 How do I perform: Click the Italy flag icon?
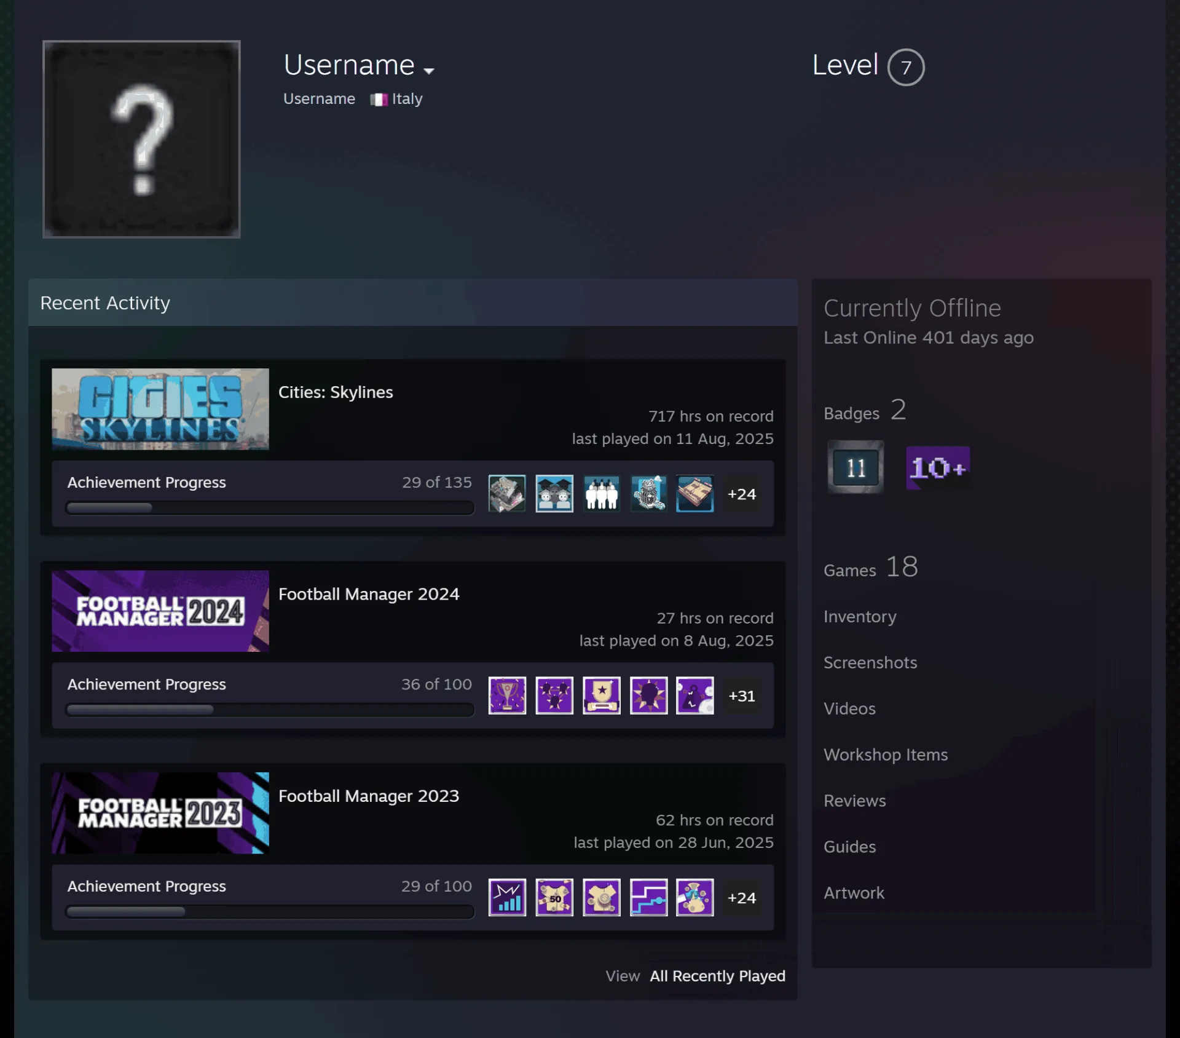point(379,100)
